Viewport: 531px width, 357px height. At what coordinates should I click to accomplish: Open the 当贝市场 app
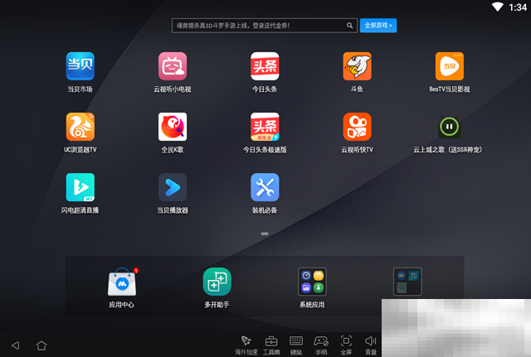click(x=80, y=66)
